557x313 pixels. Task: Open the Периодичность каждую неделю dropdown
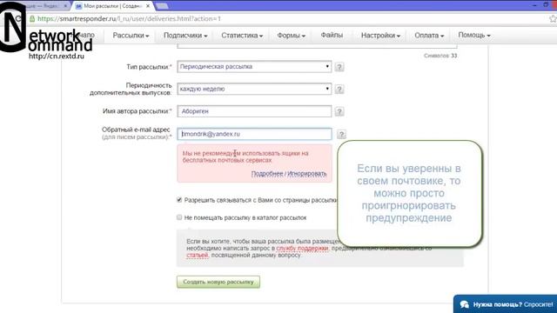(x=254, y=89)
